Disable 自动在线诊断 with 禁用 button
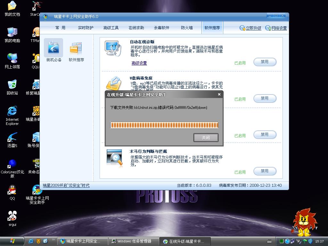This screenshot has width=328, height=246. tap(265, 62)
